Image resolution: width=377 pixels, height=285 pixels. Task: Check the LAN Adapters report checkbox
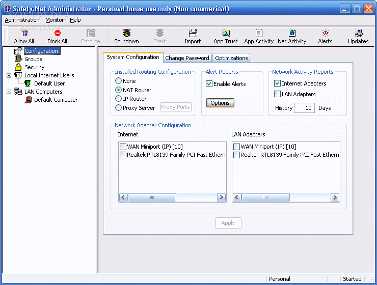[277, 94]
